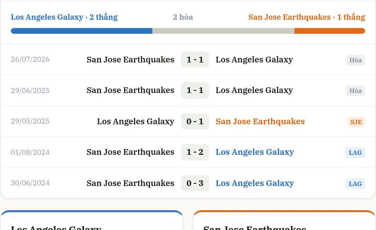Click the LAG badge for 30/06/2024 match
The height and width of the screenshot is (230, 376).
pos(355,184)
